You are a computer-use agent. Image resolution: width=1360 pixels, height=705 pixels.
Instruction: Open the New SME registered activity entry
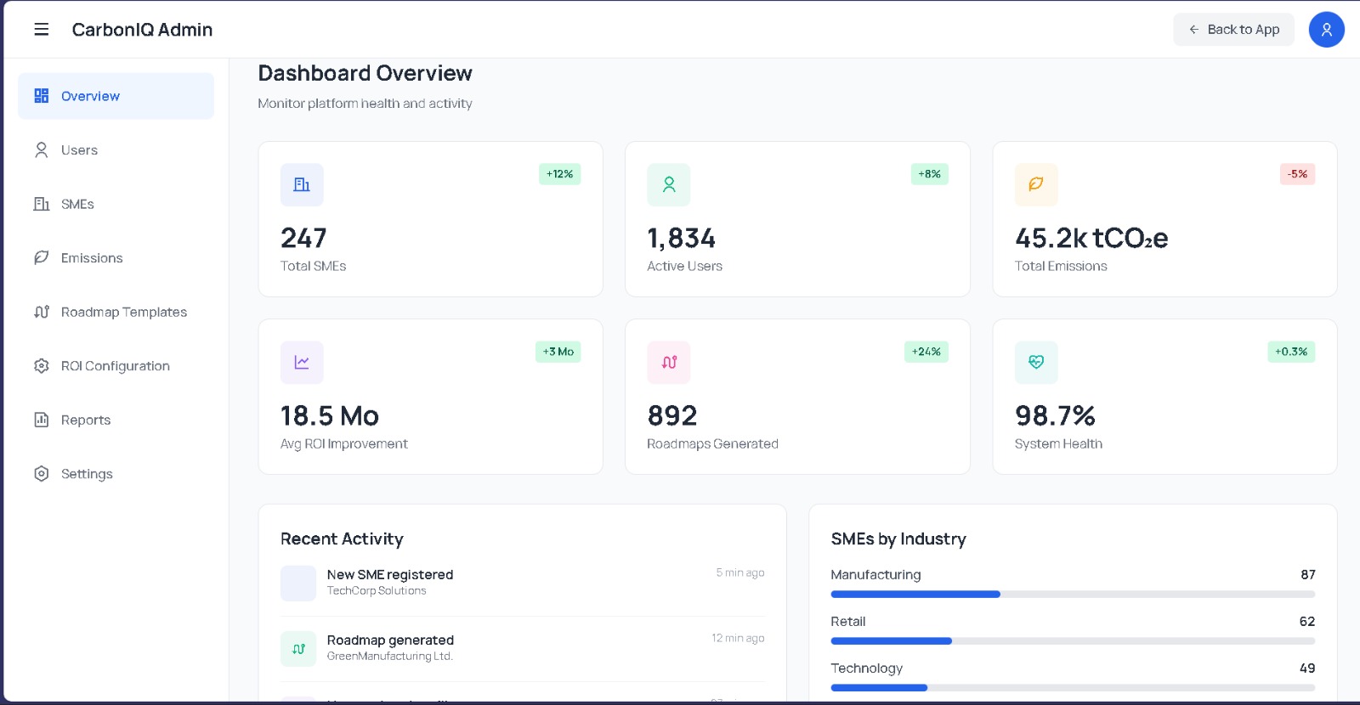(523, 584)
